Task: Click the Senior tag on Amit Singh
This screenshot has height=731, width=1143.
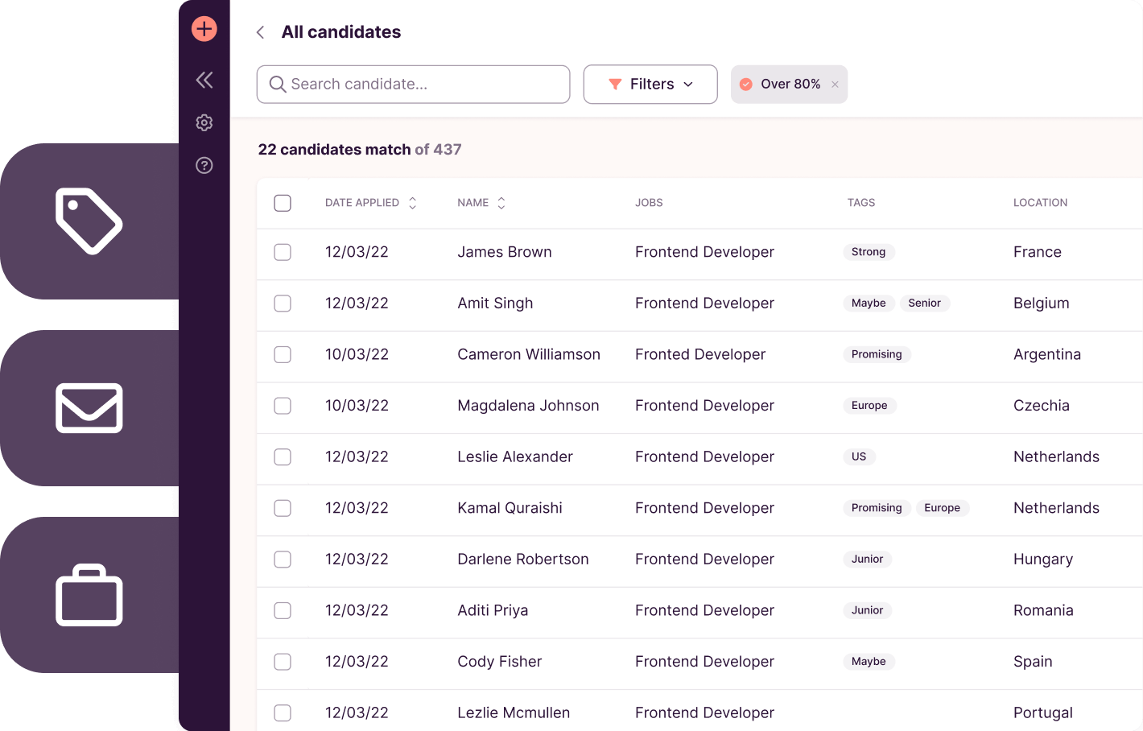Action: [924, 304]
